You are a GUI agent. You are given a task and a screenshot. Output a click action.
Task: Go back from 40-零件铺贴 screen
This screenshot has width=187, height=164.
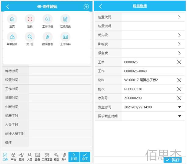pos(8,7)
